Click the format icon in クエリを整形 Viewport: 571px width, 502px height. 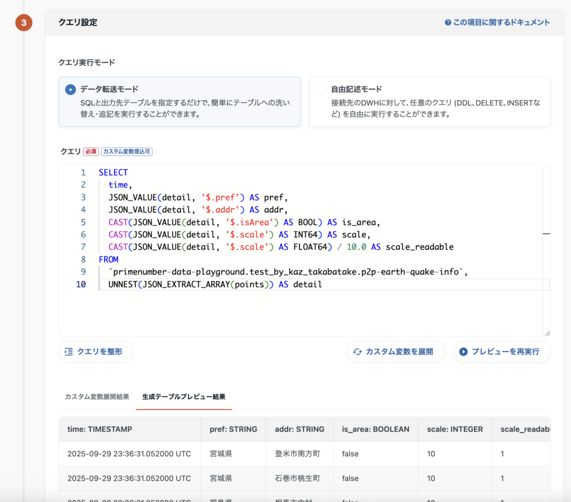[69, 352]
